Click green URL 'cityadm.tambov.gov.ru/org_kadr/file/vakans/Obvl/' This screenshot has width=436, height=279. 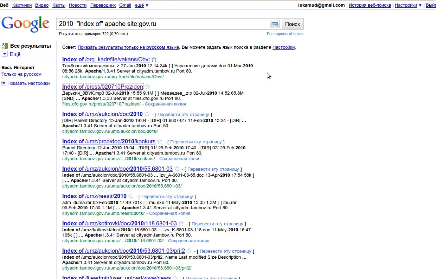(x=113, y=77)
